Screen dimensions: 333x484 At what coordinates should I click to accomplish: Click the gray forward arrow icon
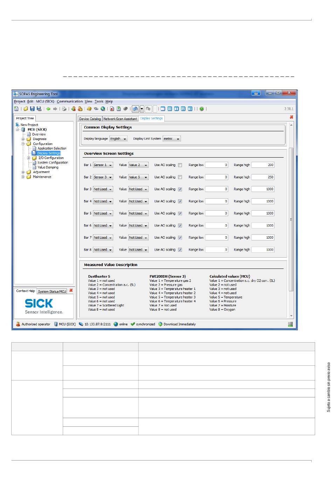55,109
